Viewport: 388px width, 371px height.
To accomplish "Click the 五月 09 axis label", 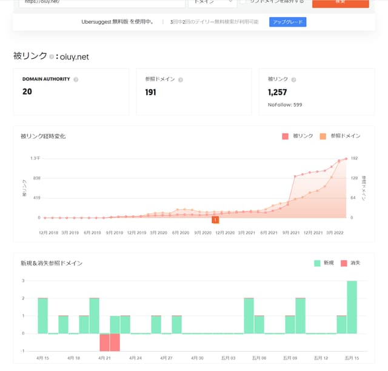I will point(290,358).
